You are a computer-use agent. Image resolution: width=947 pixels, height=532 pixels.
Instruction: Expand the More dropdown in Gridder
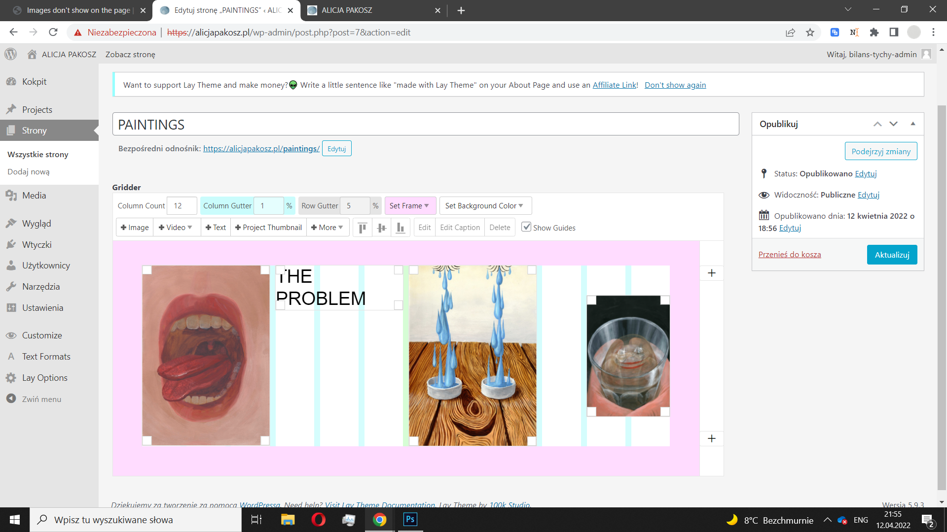327,228
